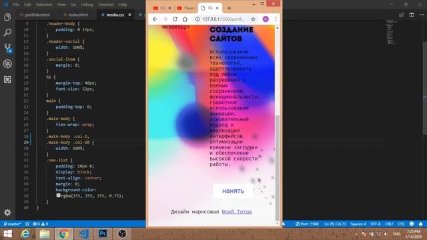
Task: Click the errors and warnings indicator
Action: (40, 224)
